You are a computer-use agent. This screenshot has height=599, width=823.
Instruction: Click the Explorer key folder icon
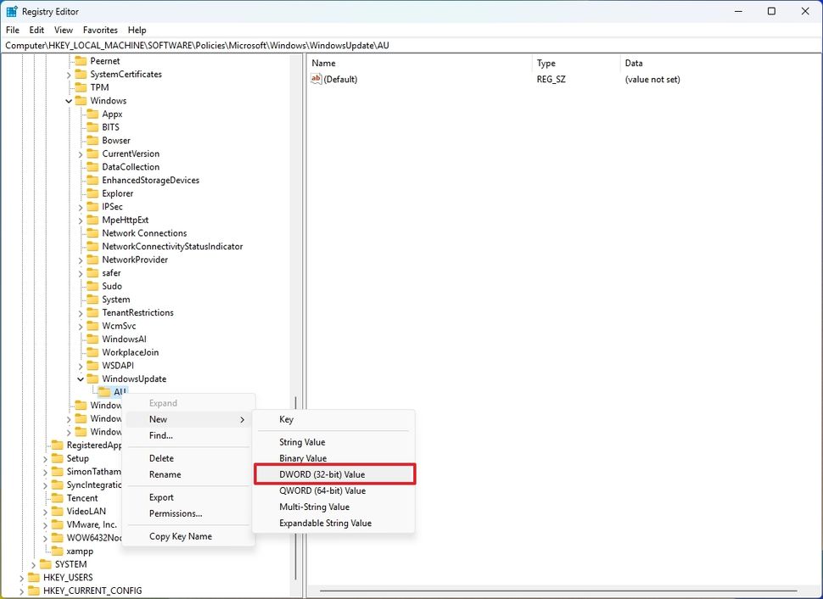(92, 193)
